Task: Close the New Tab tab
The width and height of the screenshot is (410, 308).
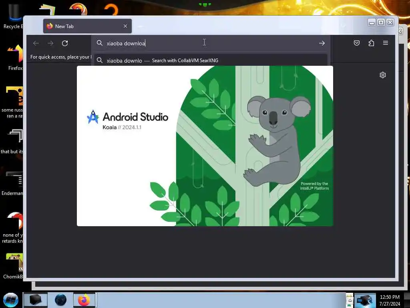Action: (x=125, y=26)
